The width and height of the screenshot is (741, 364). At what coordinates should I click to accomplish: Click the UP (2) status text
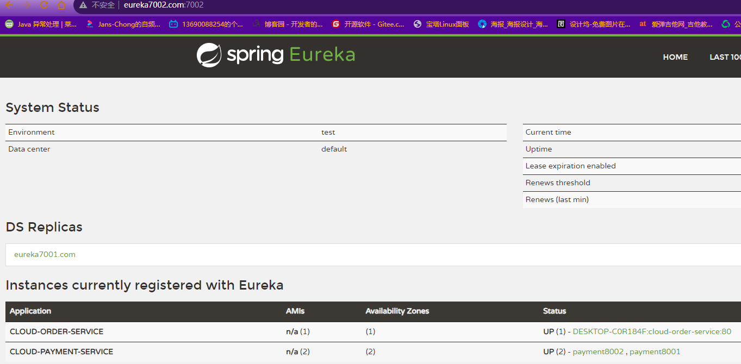pos(555,352)
